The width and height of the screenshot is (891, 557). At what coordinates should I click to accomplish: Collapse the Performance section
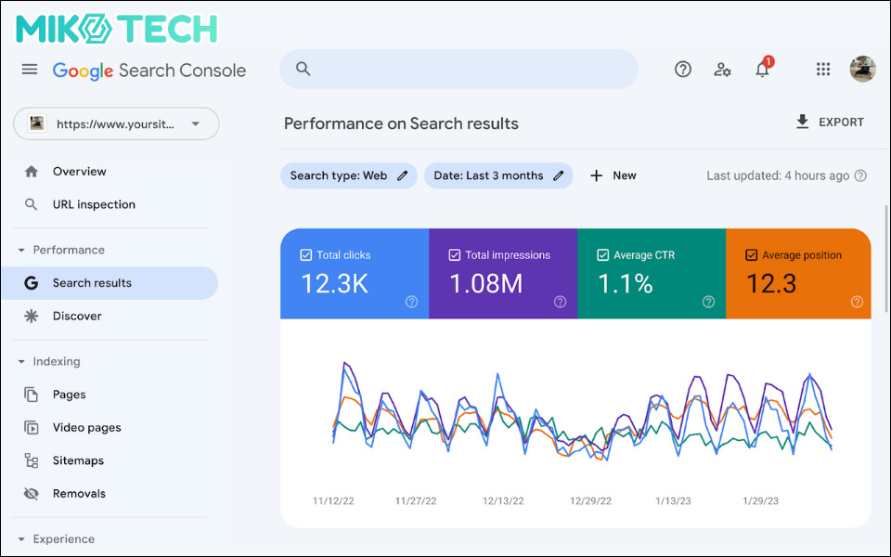pyautogui.click(x=21, y=250)
